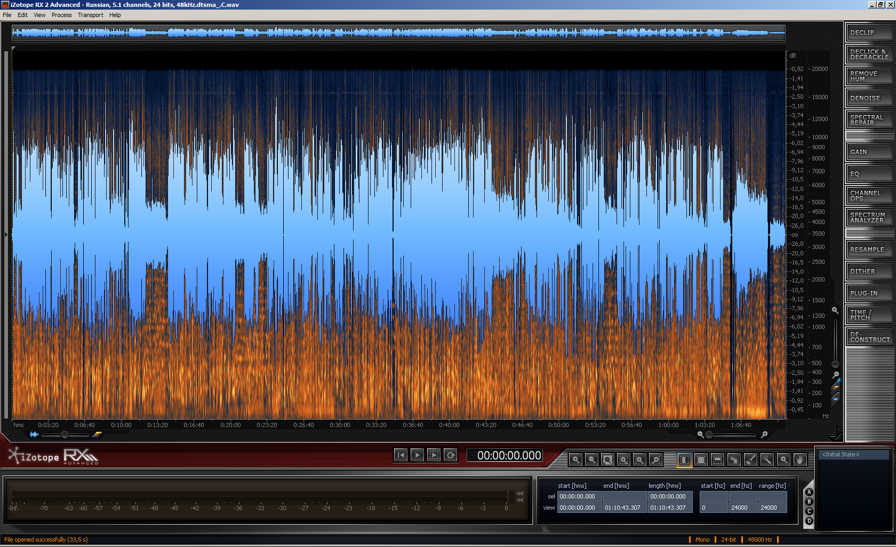
Task: Click the vertical frequency zoom slider knob
Action: [x=835, y=365]
